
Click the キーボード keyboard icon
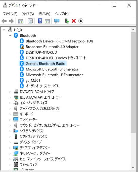[16, 114]
